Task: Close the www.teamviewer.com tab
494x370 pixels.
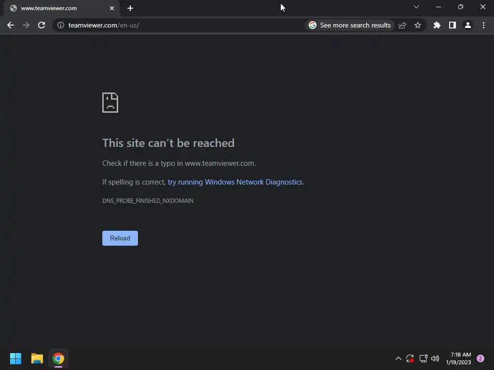Action: (112, 8)
